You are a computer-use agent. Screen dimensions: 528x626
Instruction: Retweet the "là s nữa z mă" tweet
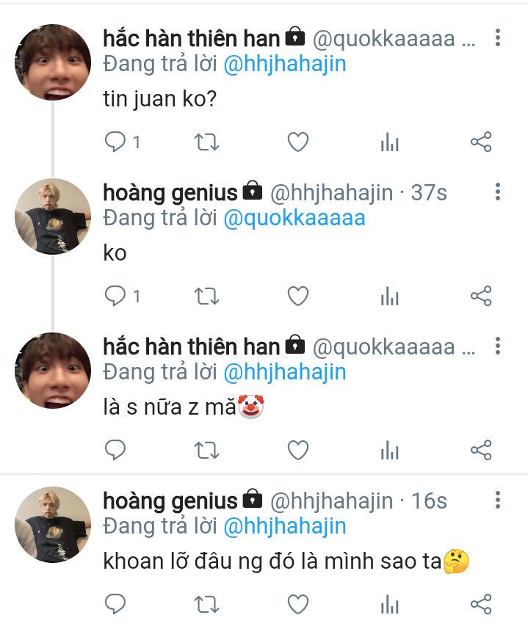point(206,449)
